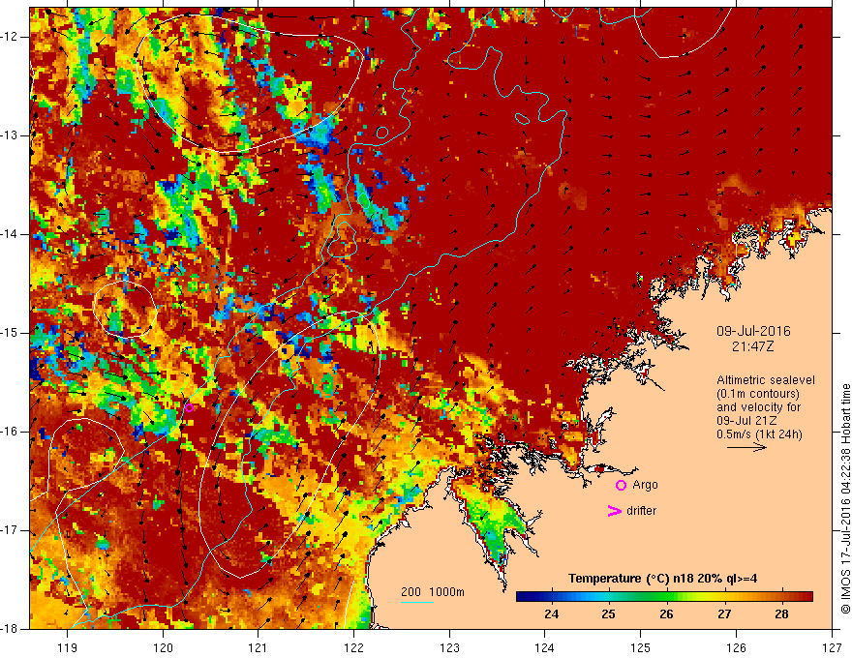852x658 pixels.
Task: Click longitude axis label 119
Action: pyautogui.click(x=68, y=647)
